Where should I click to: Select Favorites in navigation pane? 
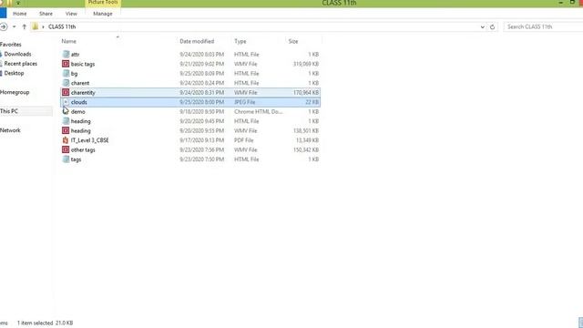tap(10, 45)
